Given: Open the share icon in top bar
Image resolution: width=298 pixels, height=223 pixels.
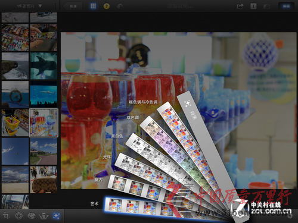Looking at the screenshot, I should pos(240,6).
